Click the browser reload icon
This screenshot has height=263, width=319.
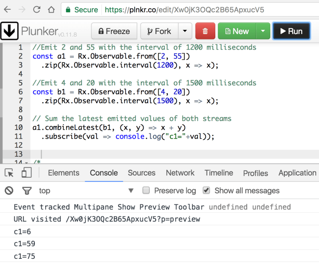(x=37, y=9)
